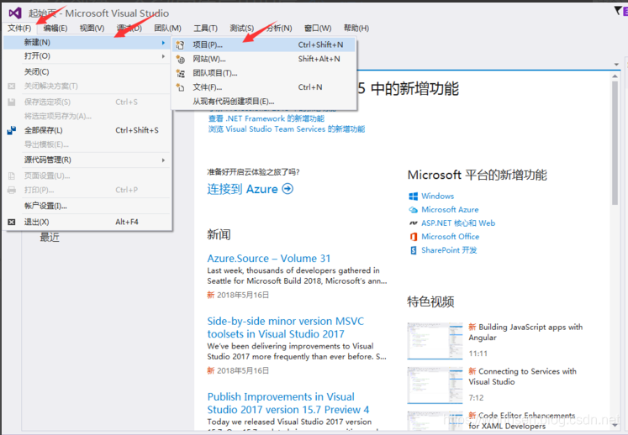Choose 团队项目(T)... from the submenu
Image resolution: width=628 pixels, height=435 pixels.
pyautogui.click(x=264, y=73)
